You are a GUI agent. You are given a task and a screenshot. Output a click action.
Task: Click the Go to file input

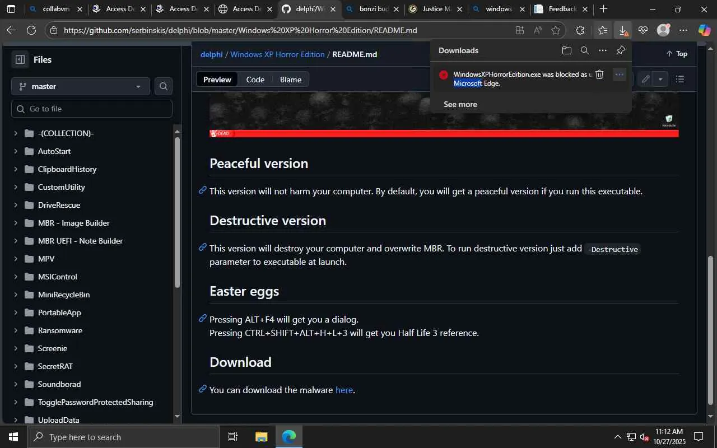point(92,109)
